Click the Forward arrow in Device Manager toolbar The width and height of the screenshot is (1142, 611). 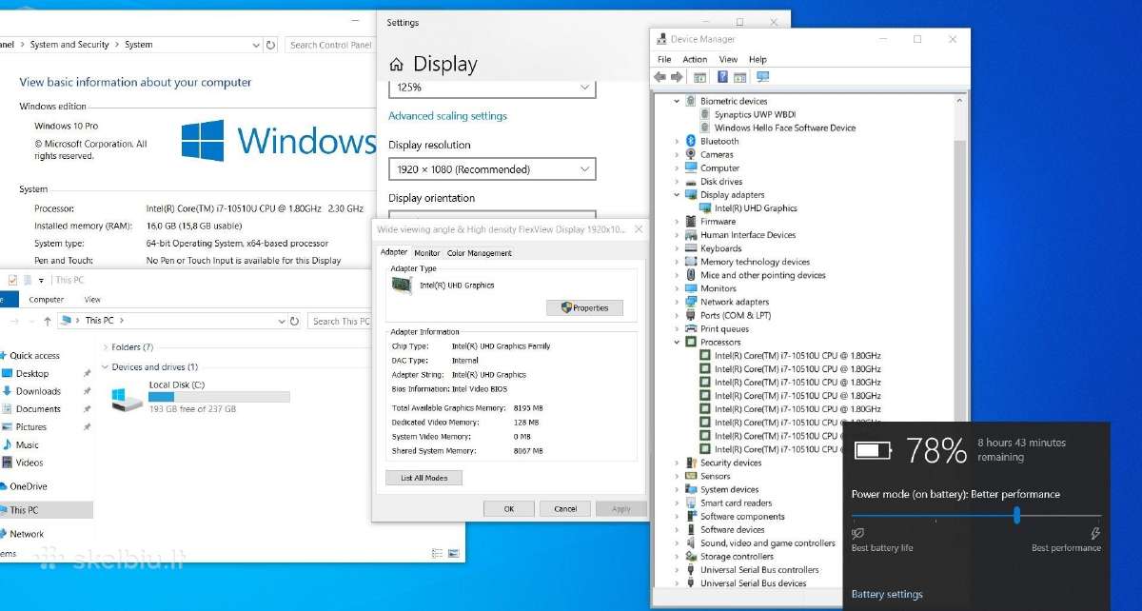coord(677,77)
